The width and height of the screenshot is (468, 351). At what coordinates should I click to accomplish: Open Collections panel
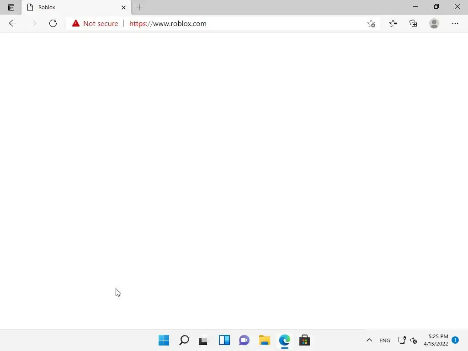pos(413,23)
